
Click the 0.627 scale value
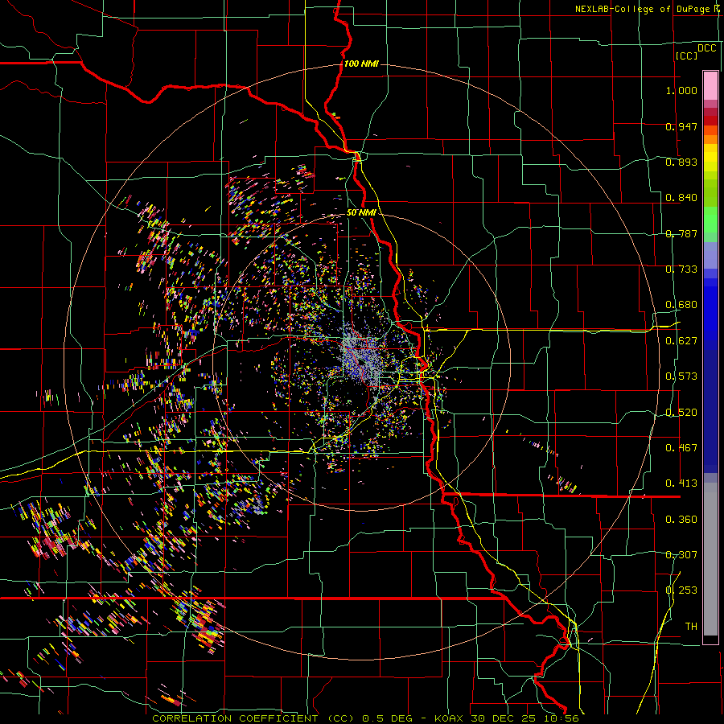point(681,341)
